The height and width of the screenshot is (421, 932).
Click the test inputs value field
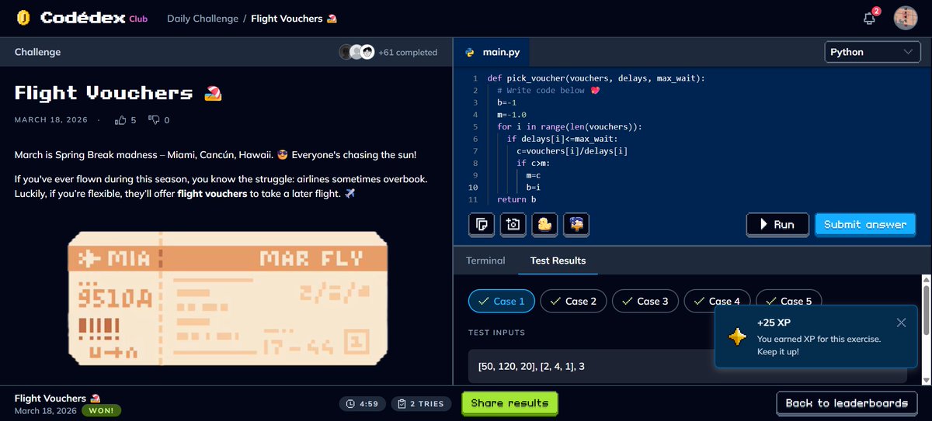pos(687,366)
